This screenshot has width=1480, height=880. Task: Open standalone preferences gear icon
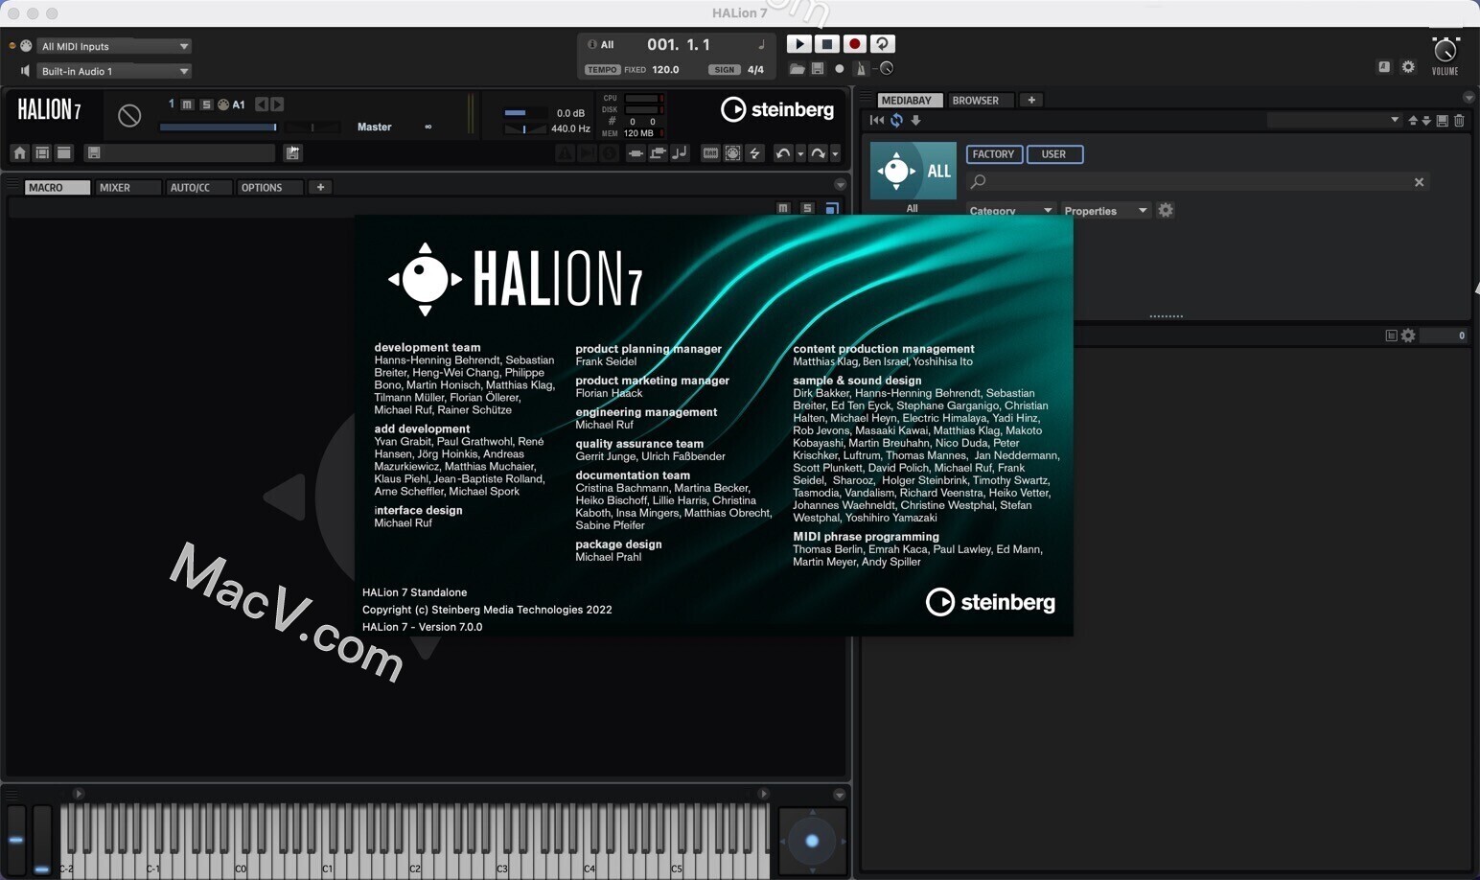[1408, 67]
